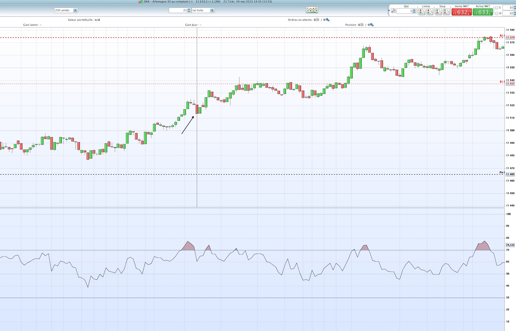The width and height of the screenshot is (516, 331).
Task: Enable the S checkbox
Action: [x=496, y=8]
